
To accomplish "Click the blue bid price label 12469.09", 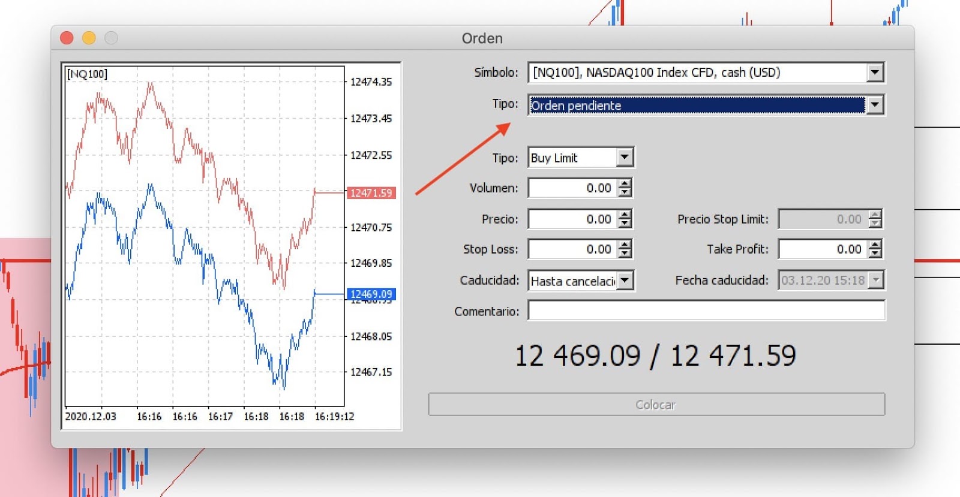I will 371,294.
